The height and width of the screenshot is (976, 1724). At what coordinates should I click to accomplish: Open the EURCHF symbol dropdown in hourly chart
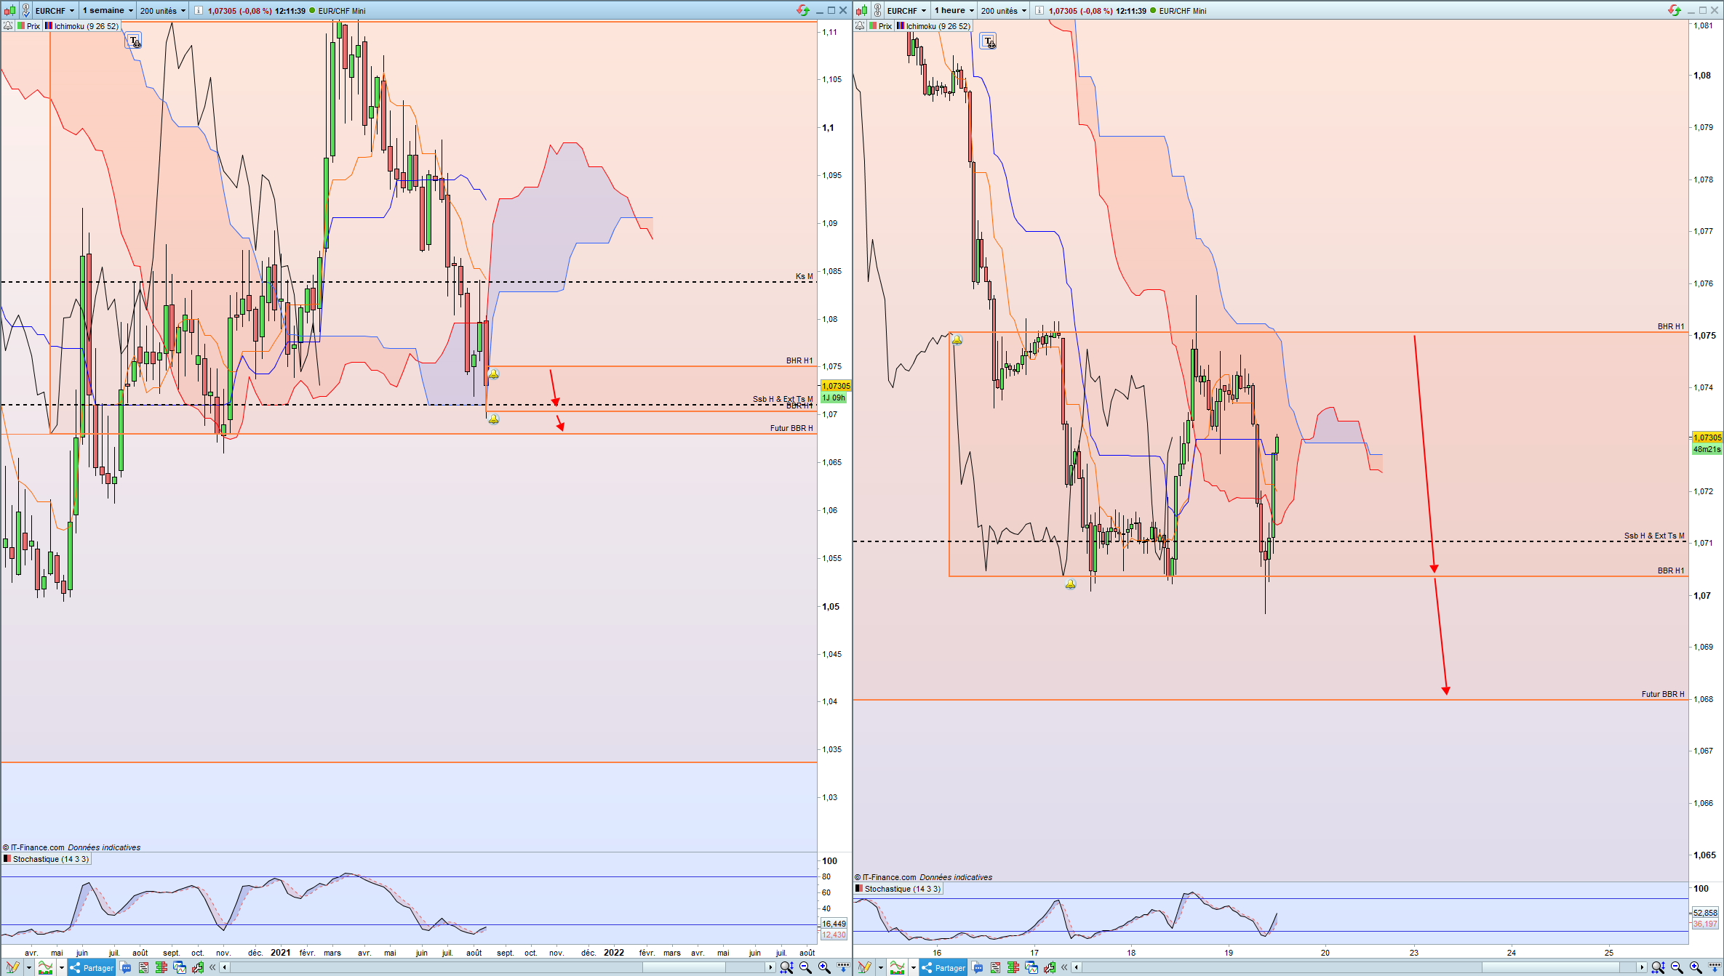907,11
